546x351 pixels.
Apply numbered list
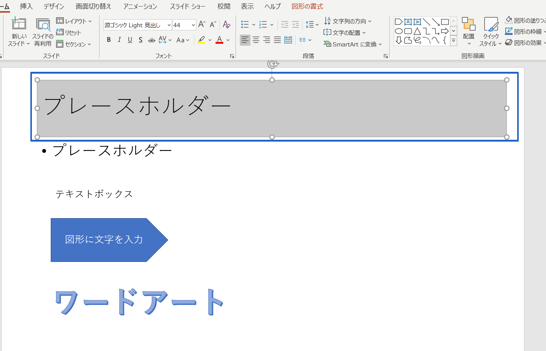click(x=263, y=25)
